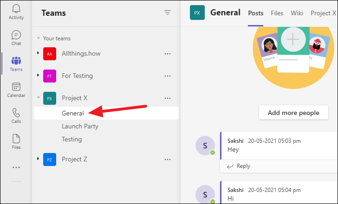Show more apps via sidebar ellipsis
The height and width of the screenshot is (204, 338).
click(x=16, y=167)
